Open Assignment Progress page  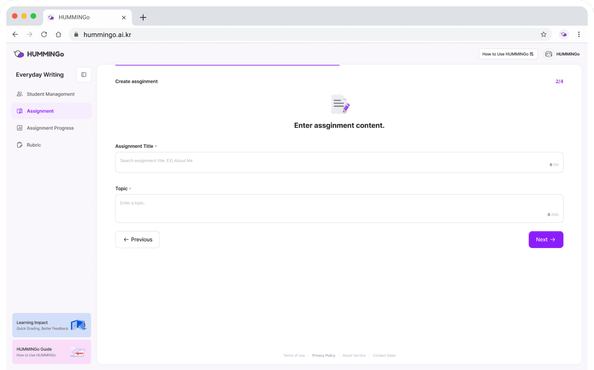[x=50, y=128]
